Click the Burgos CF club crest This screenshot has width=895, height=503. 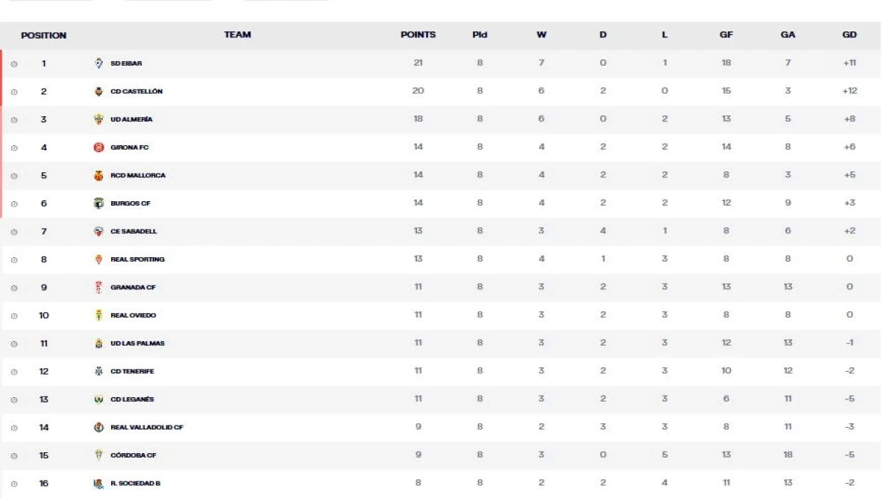tap(98, 203)
